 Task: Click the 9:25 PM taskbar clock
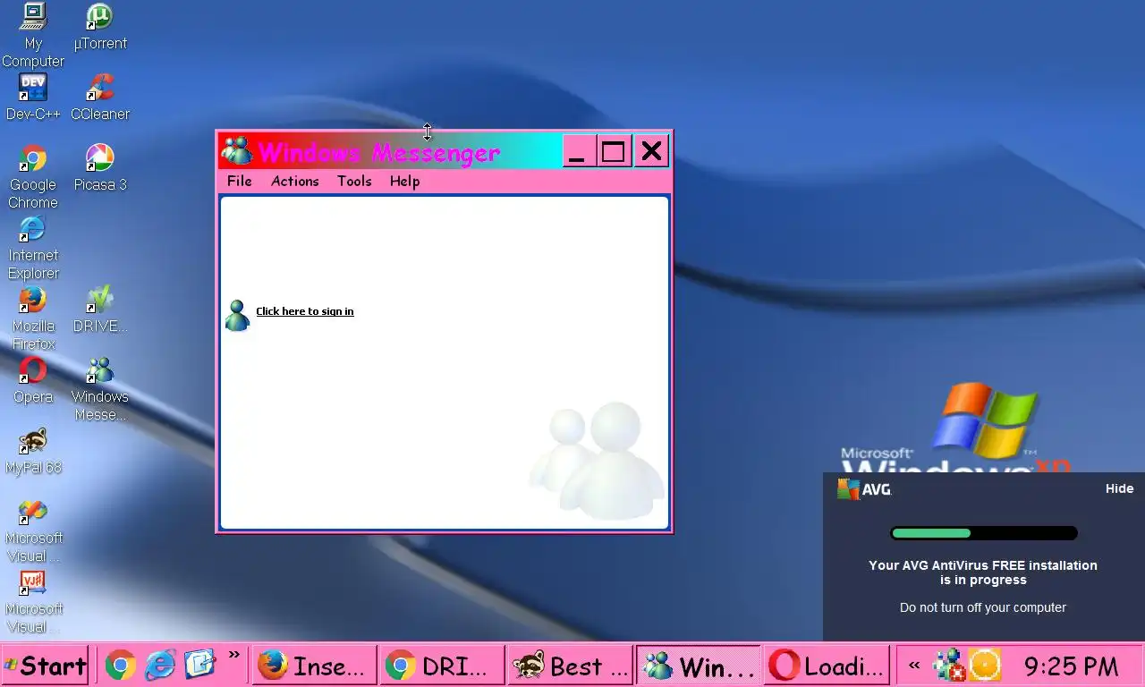tap(1071, 666)
